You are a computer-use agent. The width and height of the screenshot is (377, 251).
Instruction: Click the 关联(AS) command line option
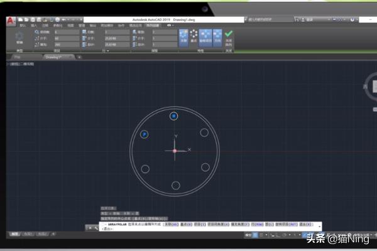(172, 225)
